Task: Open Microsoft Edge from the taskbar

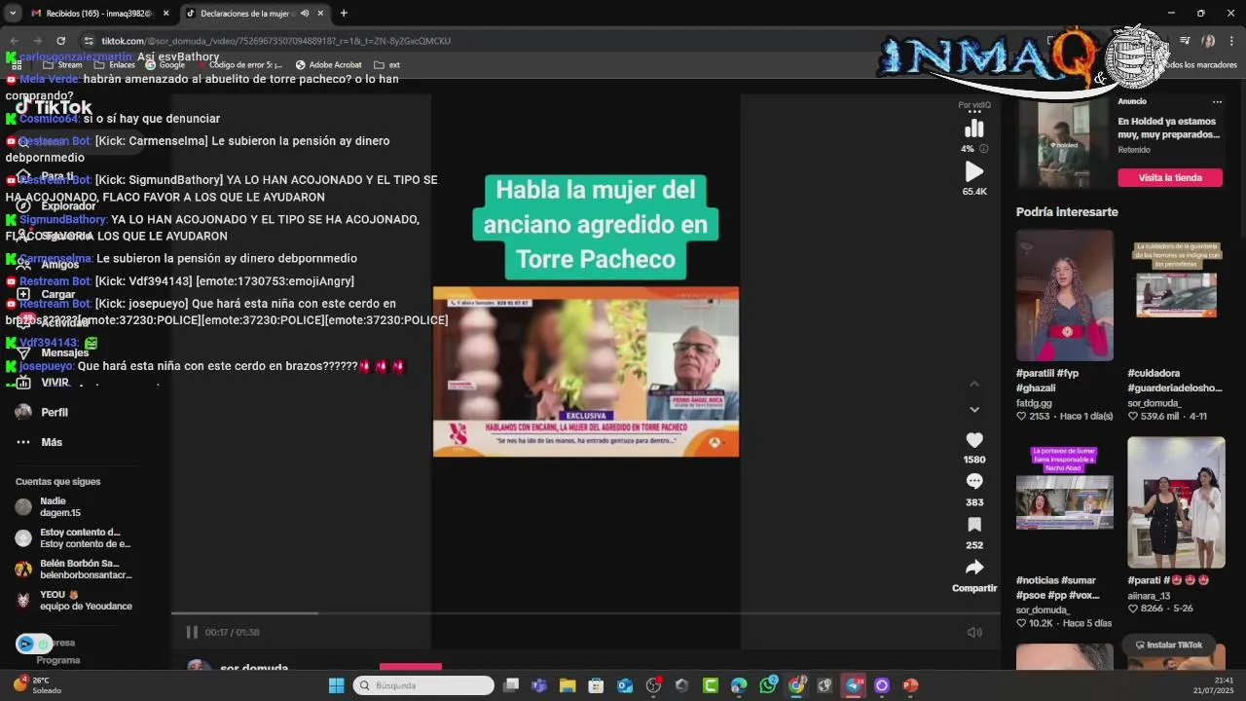Action: coord(739,685)
